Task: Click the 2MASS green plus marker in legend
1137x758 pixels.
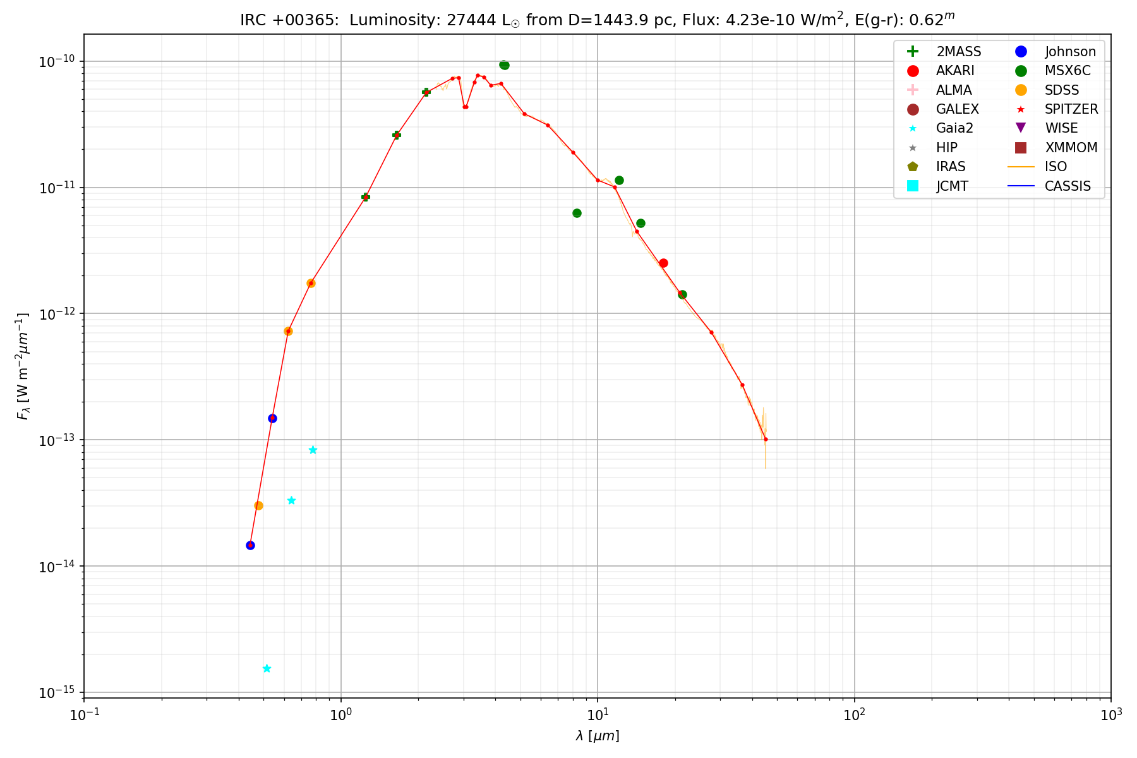Action: point(912,52)
